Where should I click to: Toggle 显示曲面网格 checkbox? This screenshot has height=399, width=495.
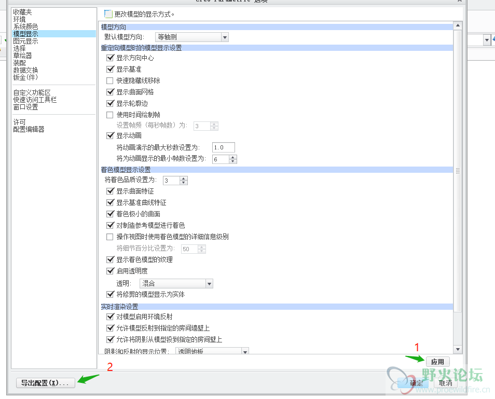tap(110, 92)
